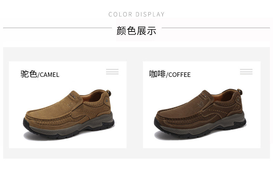The width and height of the screenshot is (273, 169).
Task: Click the three-line icon in Coffee card
Action: click(x=246, y=72)
